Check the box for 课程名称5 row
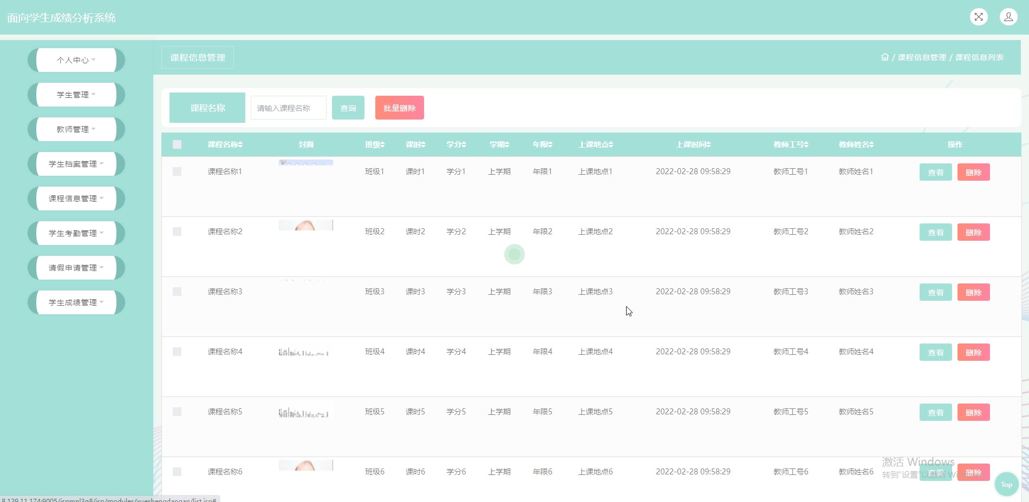 [x=177, y=412]
